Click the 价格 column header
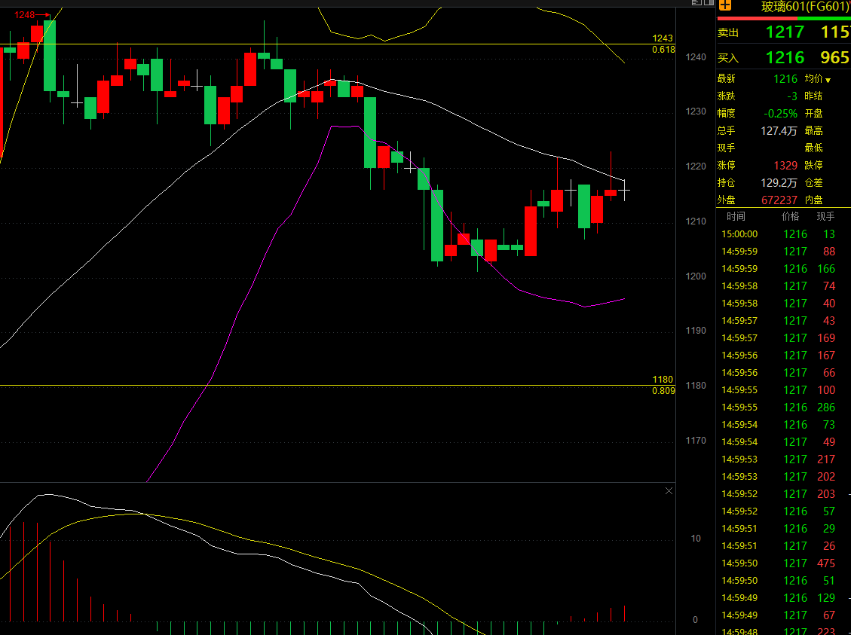 (790, 216)
